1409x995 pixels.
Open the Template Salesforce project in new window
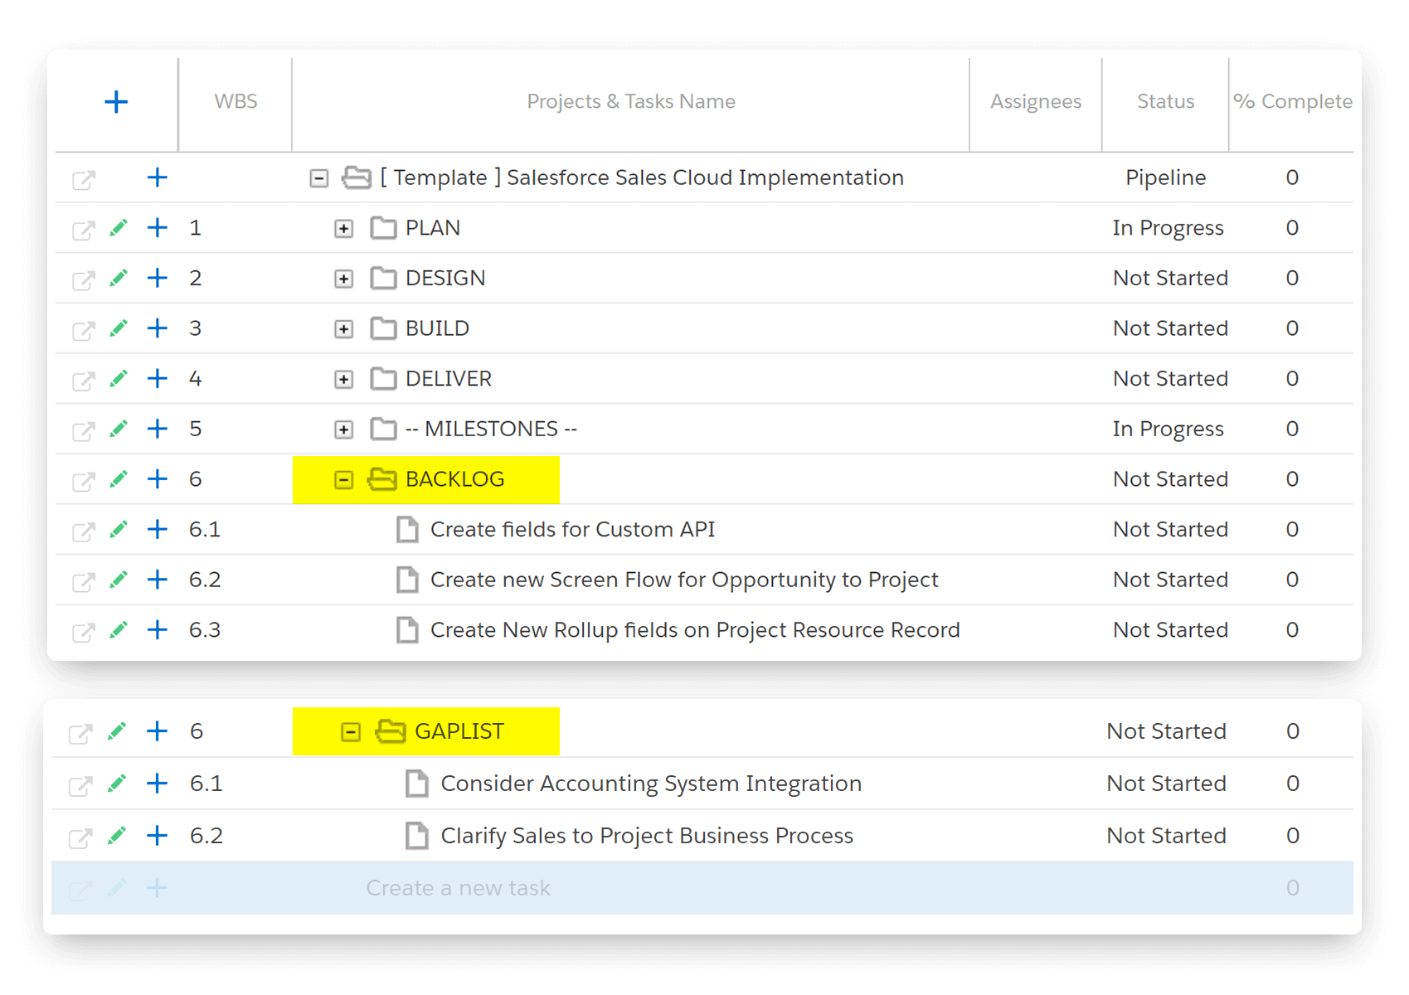point(84,180)
